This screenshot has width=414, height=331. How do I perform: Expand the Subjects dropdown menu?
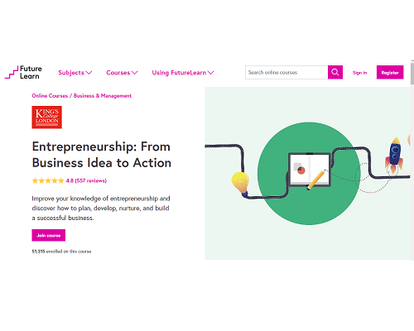click(x=75, y=73)
